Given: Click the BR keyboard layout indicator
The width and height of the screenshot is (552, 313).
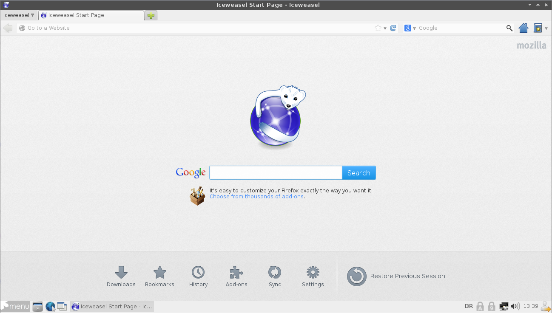Looking at the screenshot, I should click(469, 306).
